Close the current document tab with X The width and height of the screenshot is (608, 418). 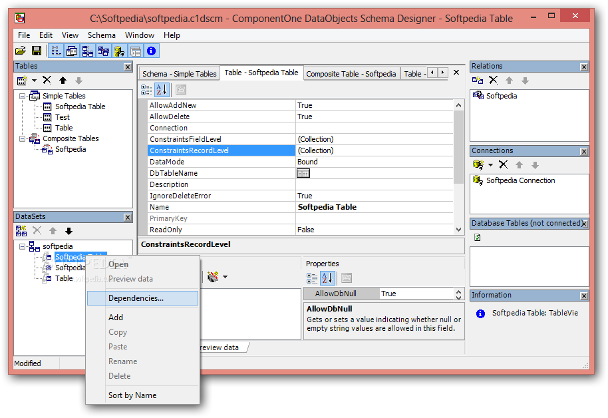pyautogui.click(x=456, y=72)
